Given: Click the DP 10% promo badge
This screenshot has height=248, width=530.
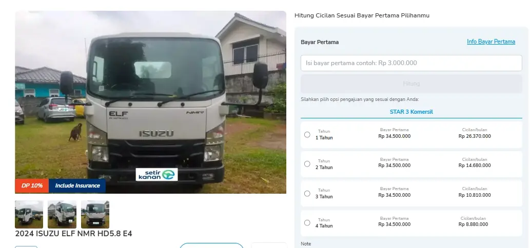Looking at the screenshot, I should [x=32, y=185].
